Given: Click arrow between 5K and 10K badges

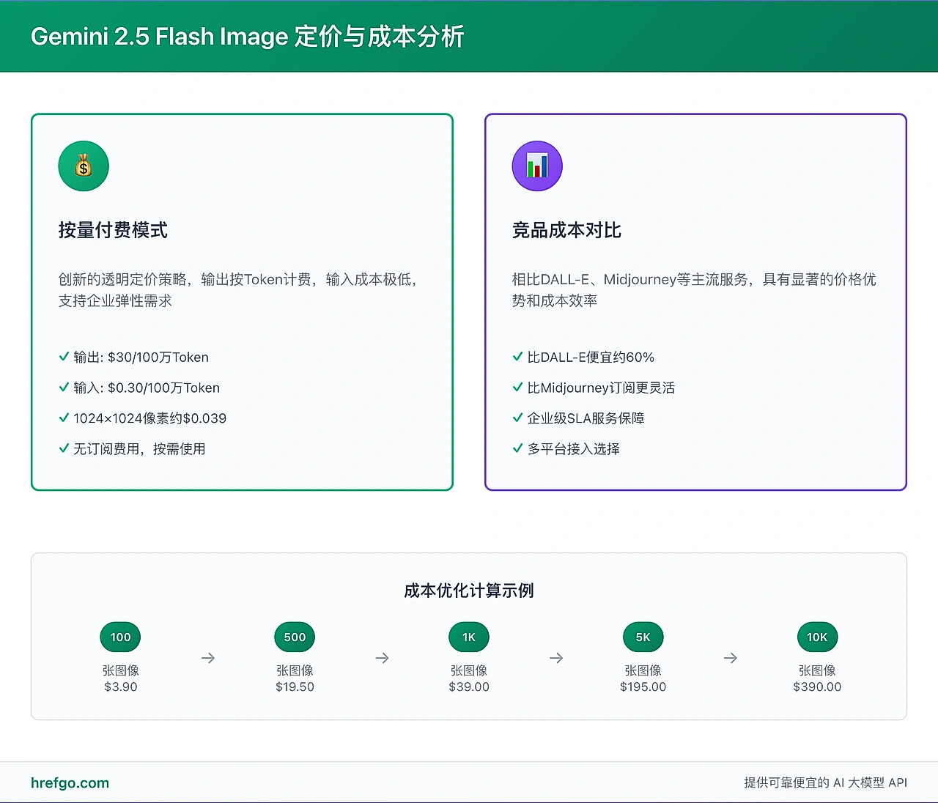Looking at the screenshot, I should pos(730,658).
